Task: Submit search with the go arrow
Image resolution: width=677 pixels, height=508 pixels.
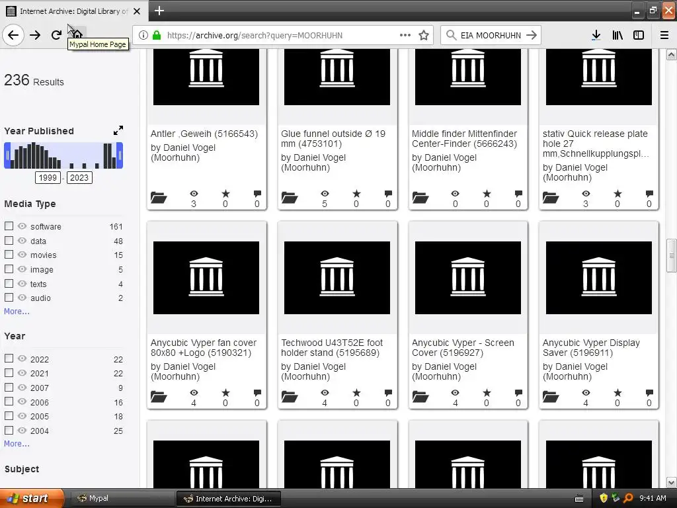Action: pos(532,35)
